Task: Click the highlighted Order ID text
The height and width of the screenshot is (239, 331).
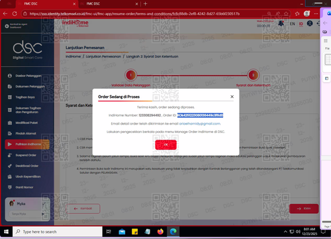Action: [x=200, y=115]
